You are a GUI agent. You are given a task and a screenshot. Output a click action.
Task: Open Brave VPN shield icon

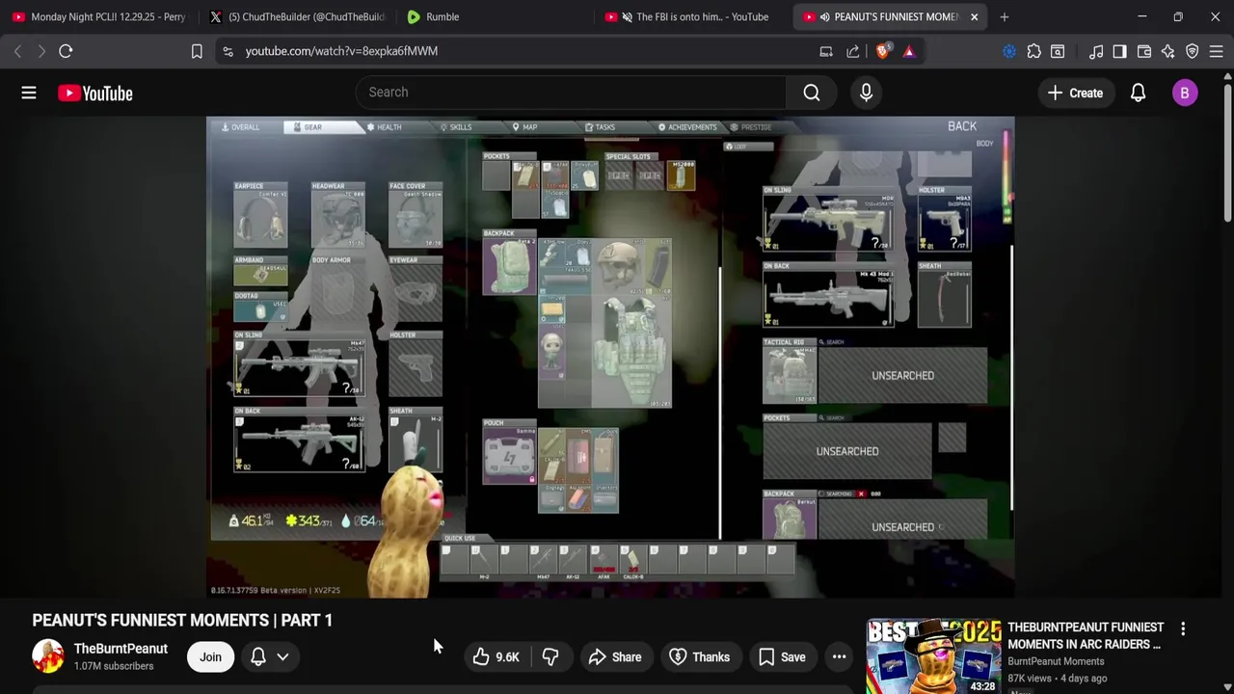1193,51
